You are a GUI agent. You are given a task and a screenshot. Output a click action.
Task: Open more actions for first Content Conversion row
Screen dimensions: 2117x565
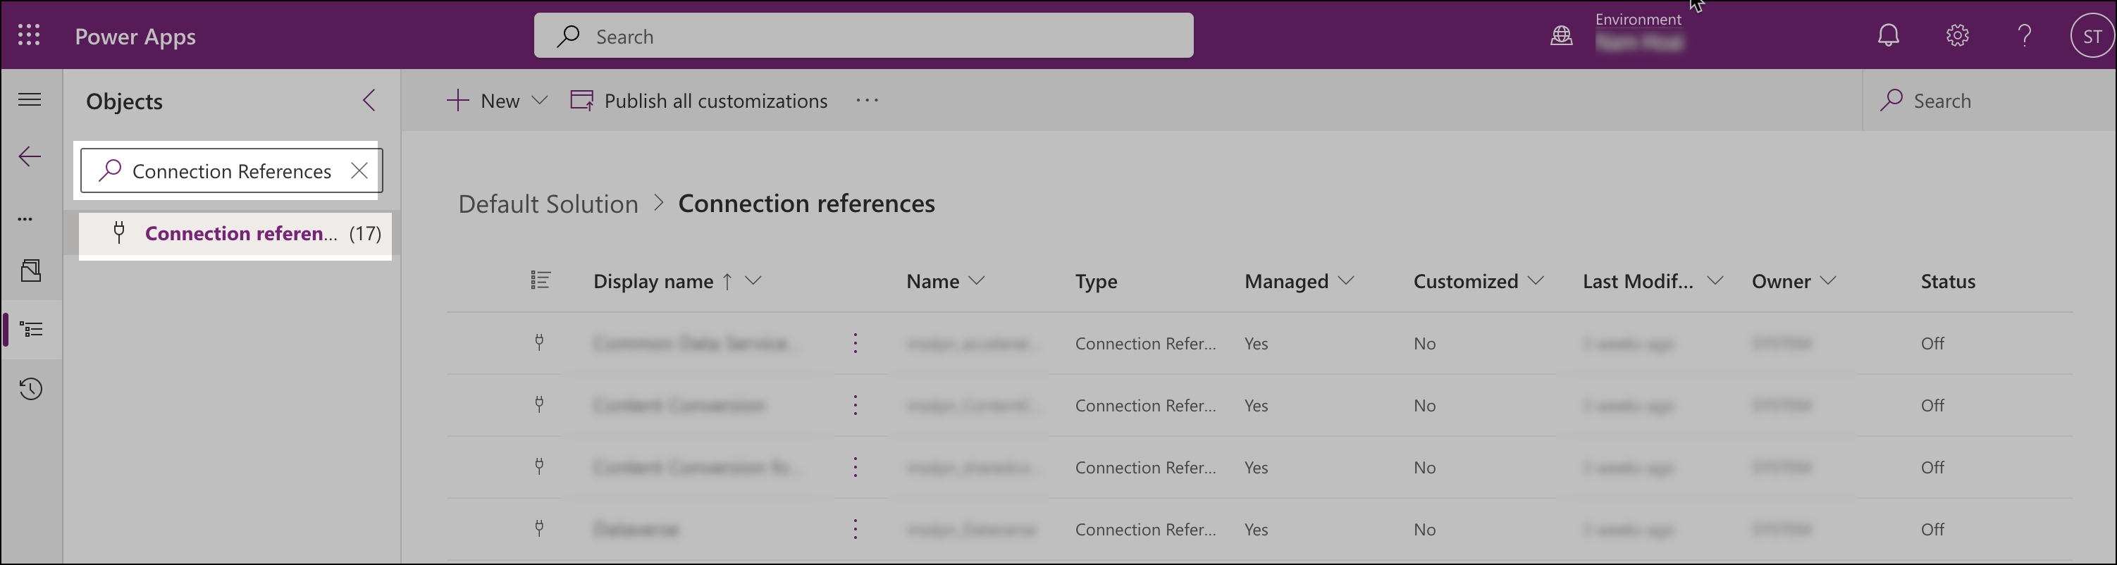point(856,405)
